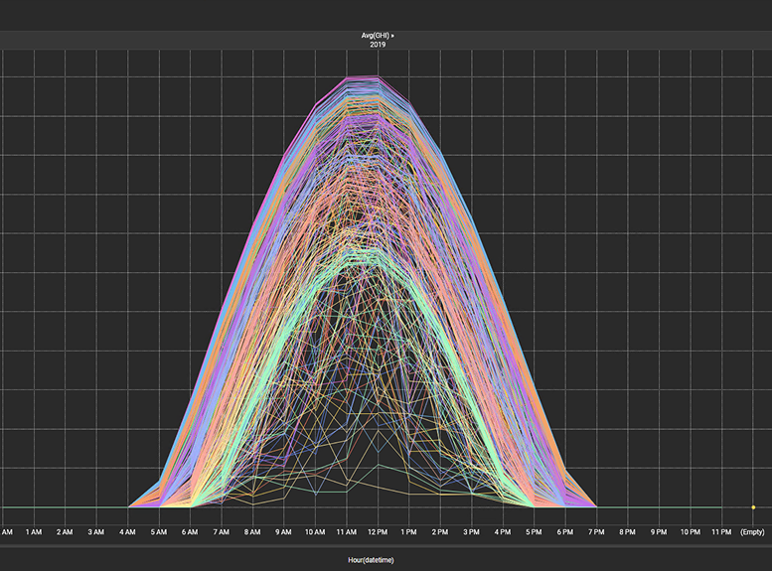Click the 10 AM axis label
This screenshot has width=772, height=571.
[x=315, y=532]
